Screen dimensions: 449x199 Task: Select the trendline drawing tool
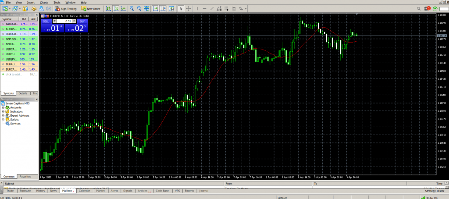tap(212, 9)
